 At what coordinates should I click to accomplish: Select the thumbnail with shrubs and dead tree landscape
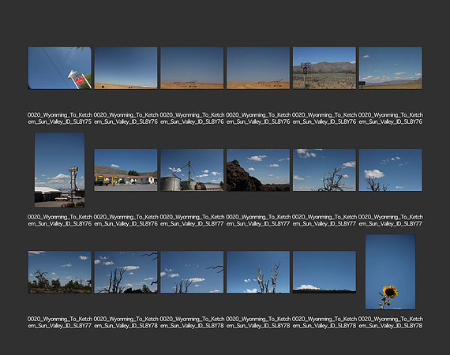60,272
